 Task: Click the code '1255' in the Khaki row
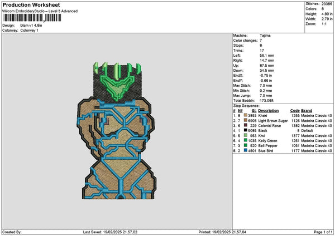pos(295,115)
